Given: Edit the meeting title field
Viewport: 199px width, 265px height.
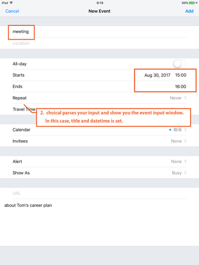Looking at the screenshot, I should click(x=99, y=31).
